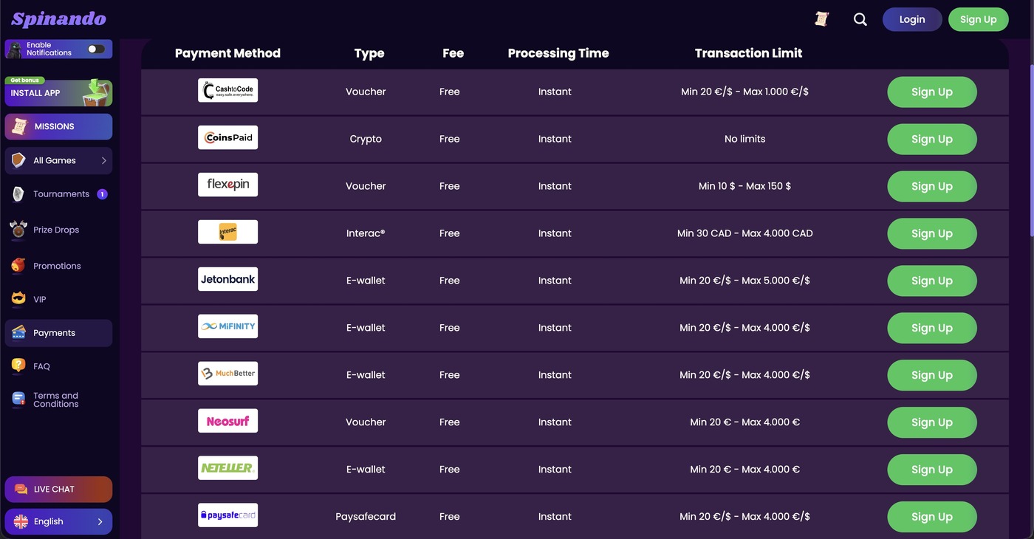Click the Tournaments notification badge
This screenshot has width=1034, height=539.
point(103,194)
